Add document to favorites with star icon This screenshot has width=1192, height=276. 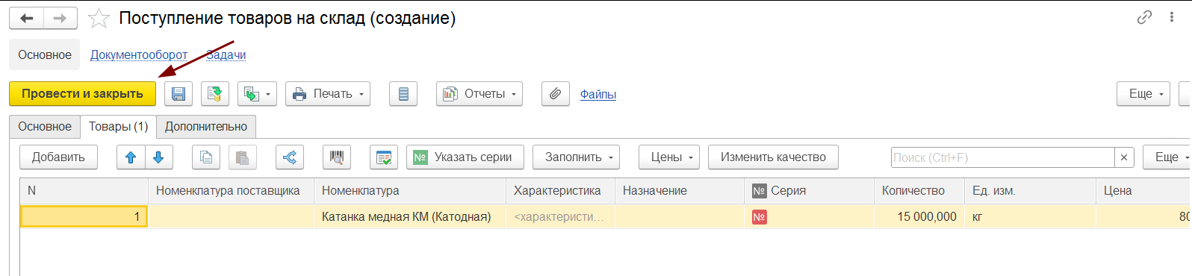(x=99, y=19)
